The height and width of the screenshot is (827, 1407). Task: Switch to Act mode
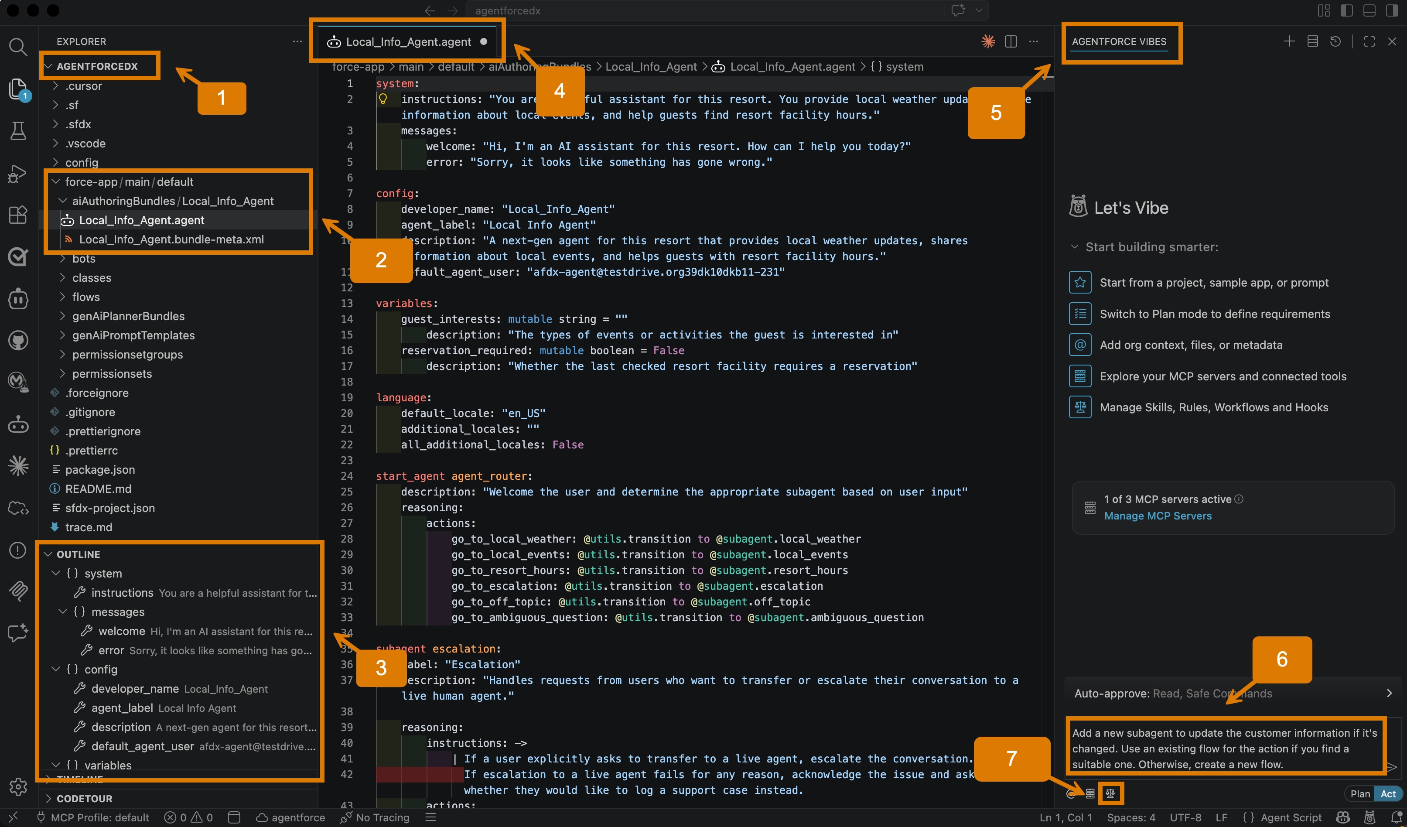click(x=1387, y=793)
